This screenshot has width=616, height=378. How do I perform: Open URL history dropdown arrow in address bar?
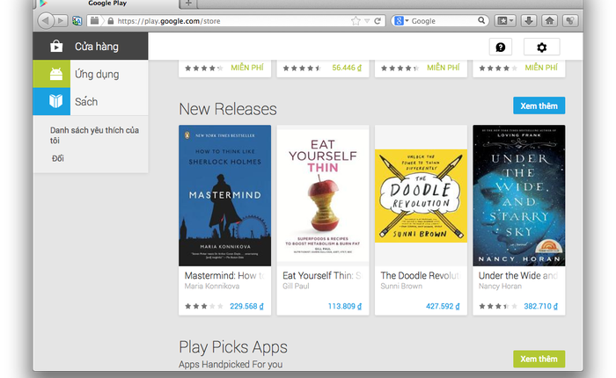pos(367,21)
